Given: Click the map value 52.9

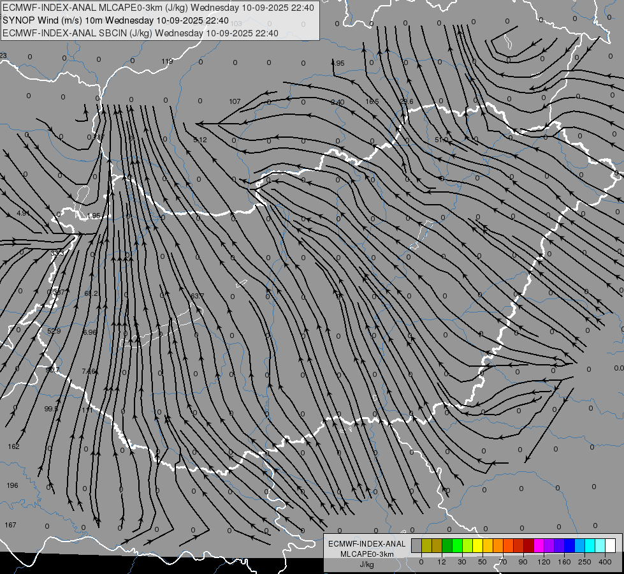Looking at the screenshot, I should coord(54,331).
